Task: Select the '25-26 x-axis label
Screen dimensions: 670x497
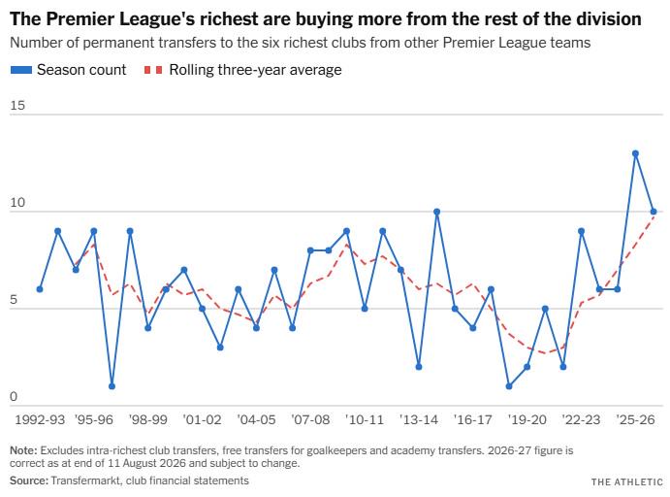Action: (x=635, y=419)
